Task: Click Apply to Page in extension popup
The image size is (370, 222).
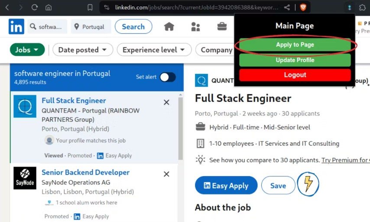Action: (x=295, y=44)
